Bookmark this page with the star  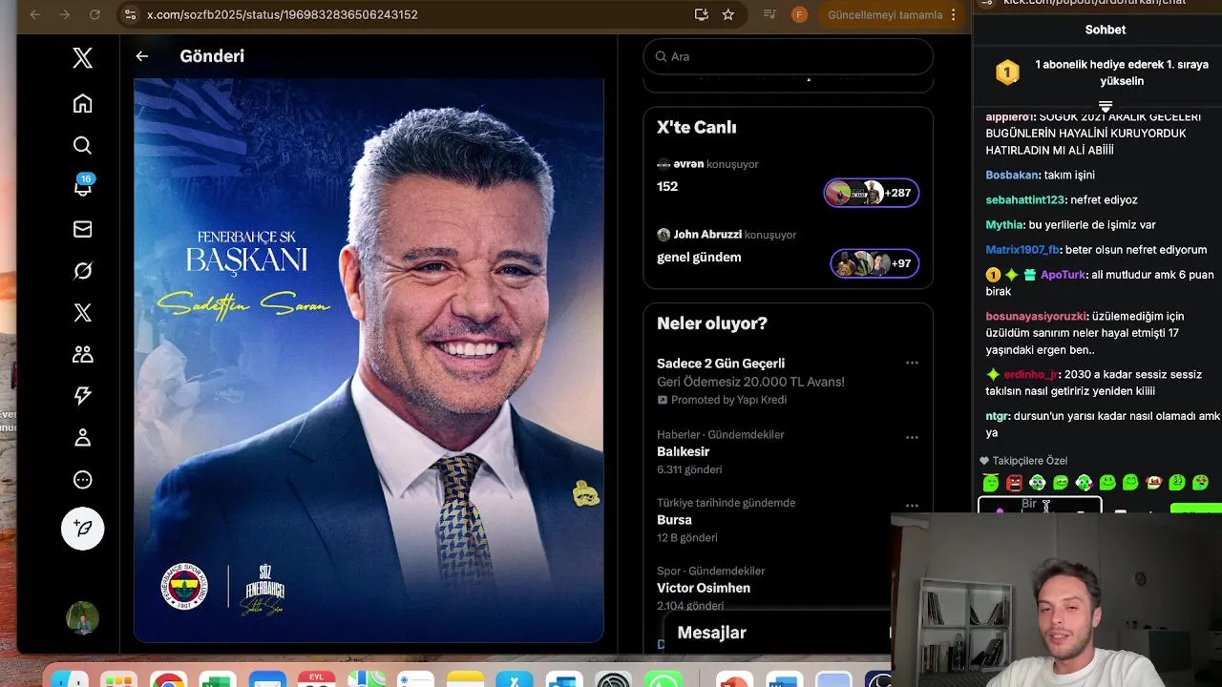tap(728, 14)
